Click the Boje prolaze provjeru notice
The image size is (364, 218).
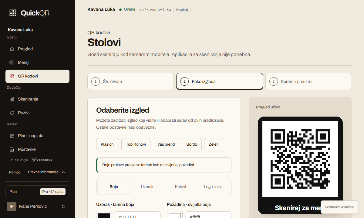click(x=164, y=165)
